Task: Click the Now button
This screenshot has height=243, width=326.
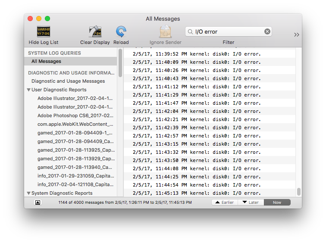Action: tap(277, 202)
